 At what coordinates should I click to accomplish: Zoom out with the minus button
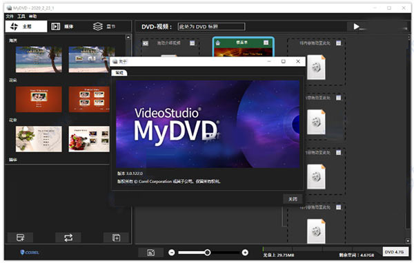(172, 253)
